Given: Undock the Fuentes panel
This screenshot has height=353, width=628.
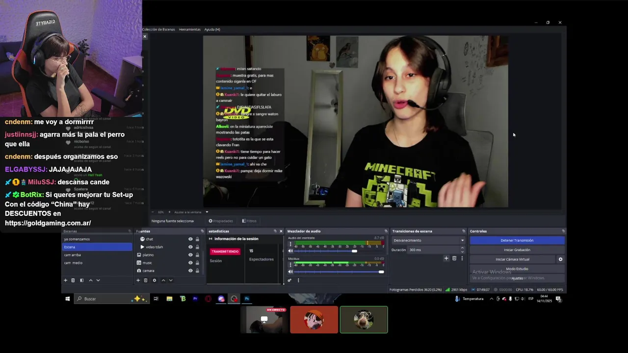Looking at the screenshot, I should [x=202, y=231].
